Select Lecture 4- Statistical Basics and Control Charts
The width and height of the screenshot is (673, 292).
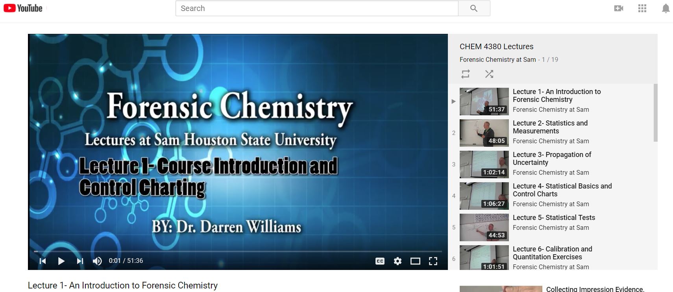[x=562, y=190]
